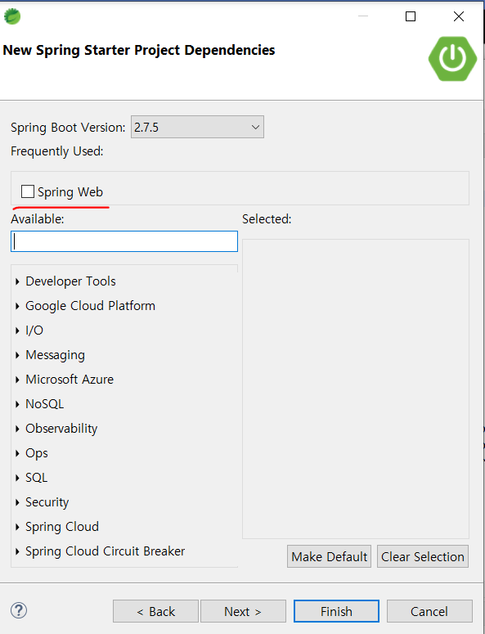The height and width of the screenshot is (634, 485).
Task: Click the green Spring Boot power logo
Action: click(x=452, y=59)
